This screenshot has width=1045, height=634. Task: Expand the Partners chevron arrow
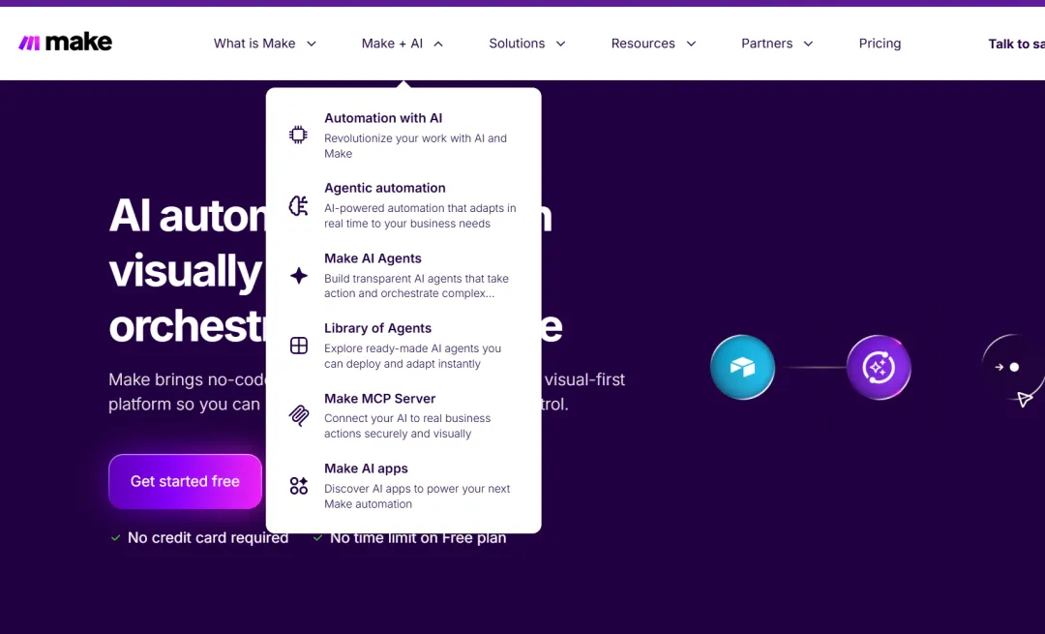808,44
